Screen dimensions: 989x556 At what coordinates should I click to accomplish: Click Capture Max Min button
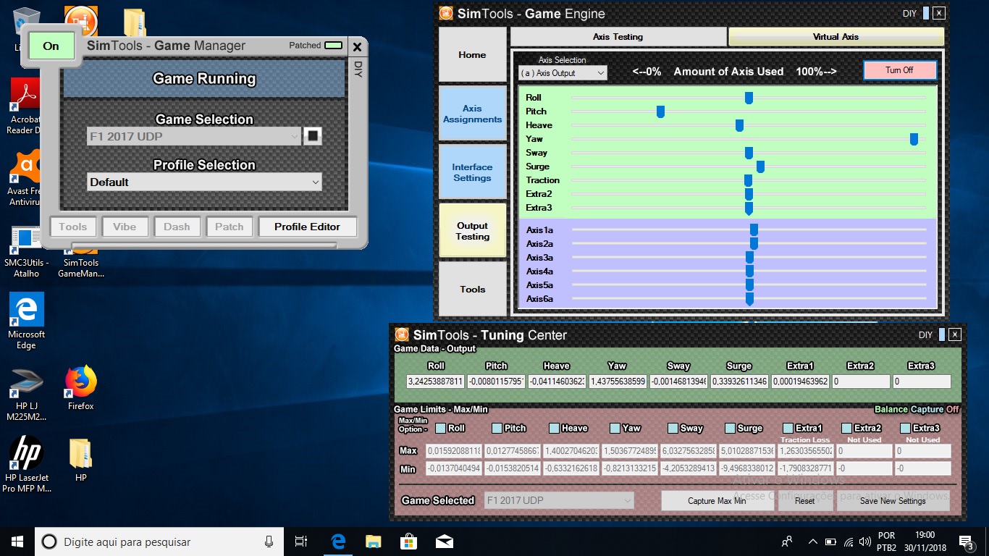tap(717, 500)
